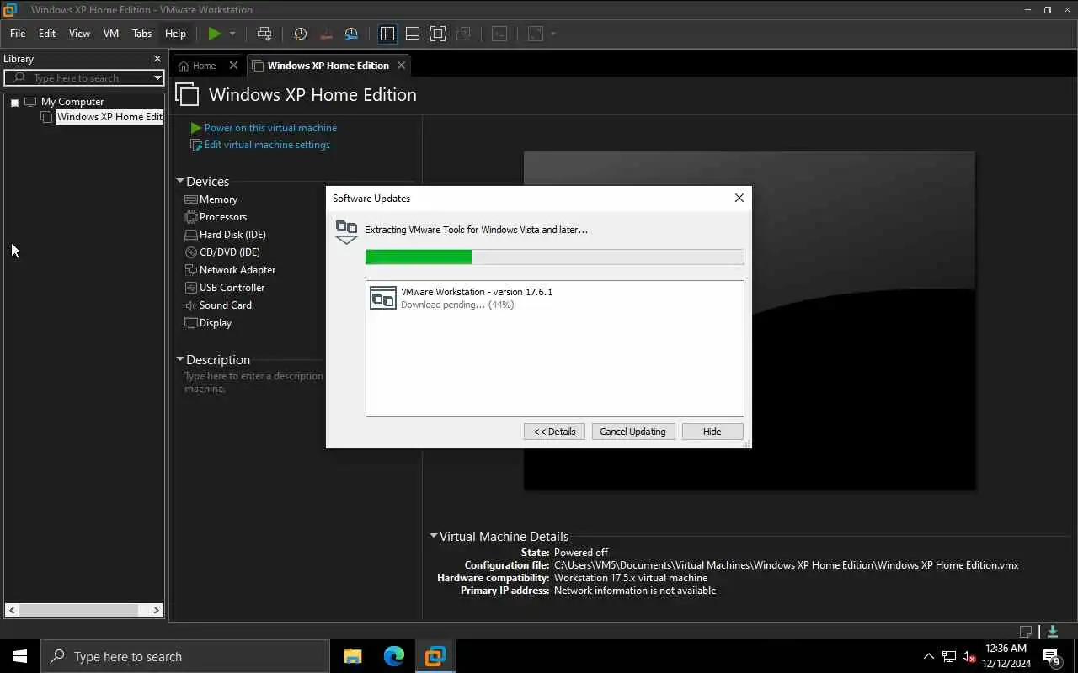Select Windows XP Home Edition in Library tree
The image size is (1078, 673).
coord(109,117)
